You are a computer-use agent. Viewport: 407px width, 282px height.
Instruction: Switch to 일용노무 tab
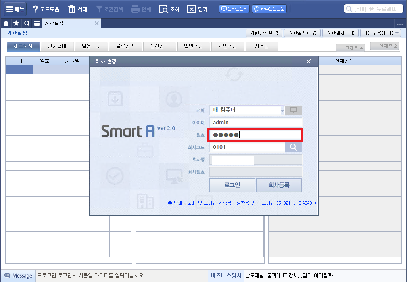(91, 46)
